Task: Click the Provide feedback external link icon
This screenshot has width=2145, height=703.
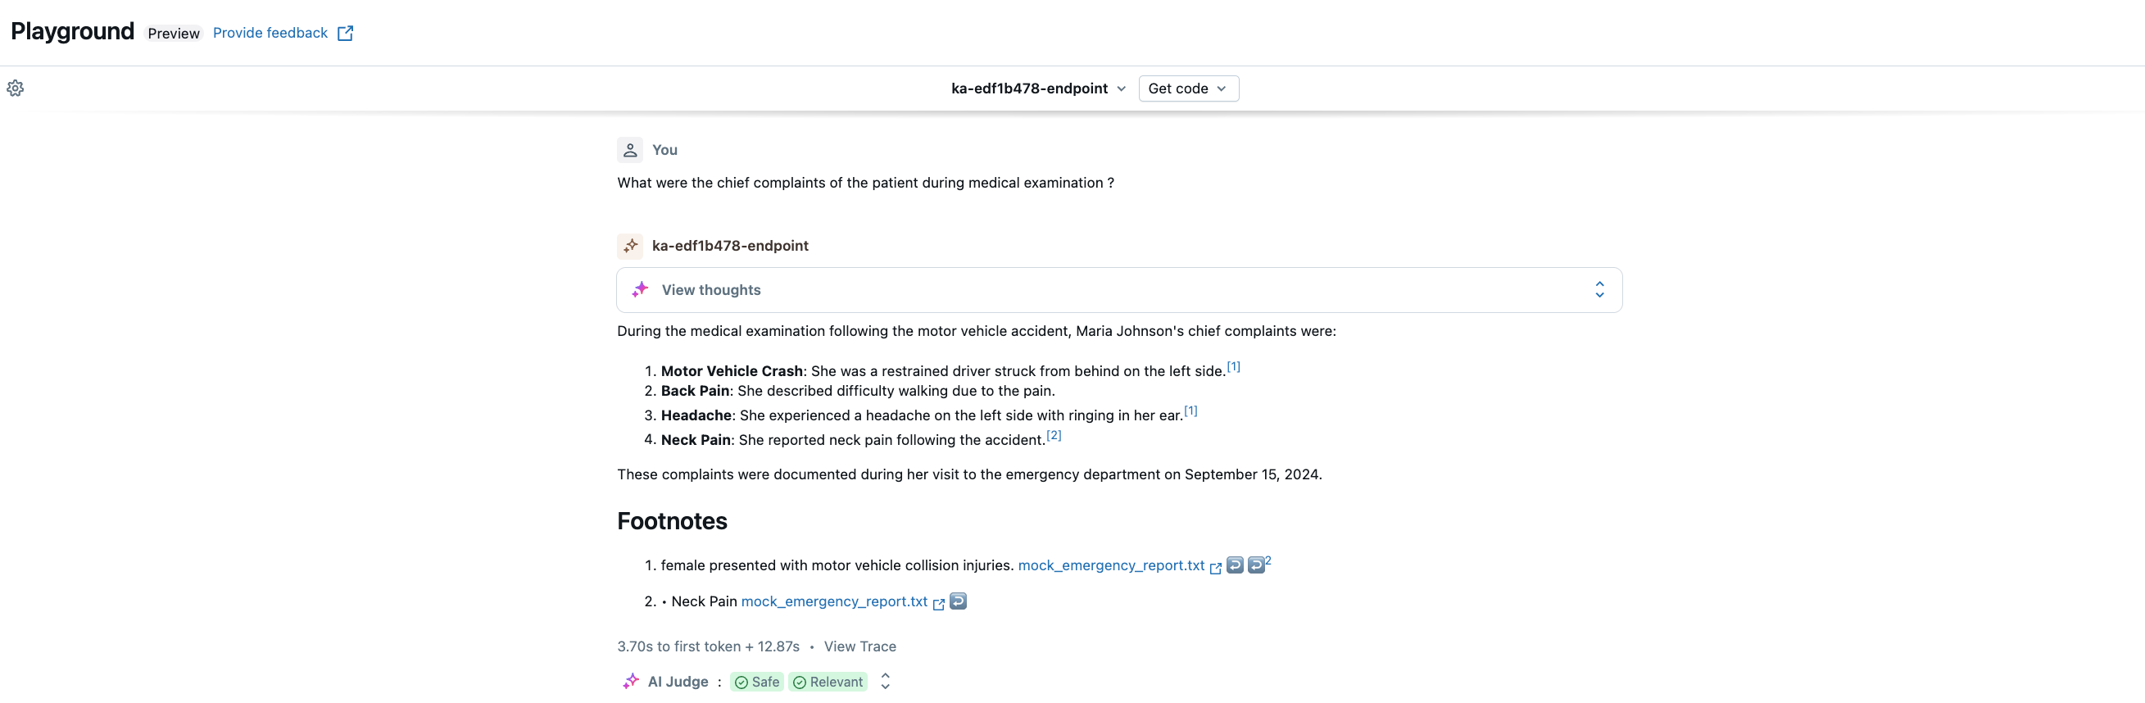Action: click(345, 34)
